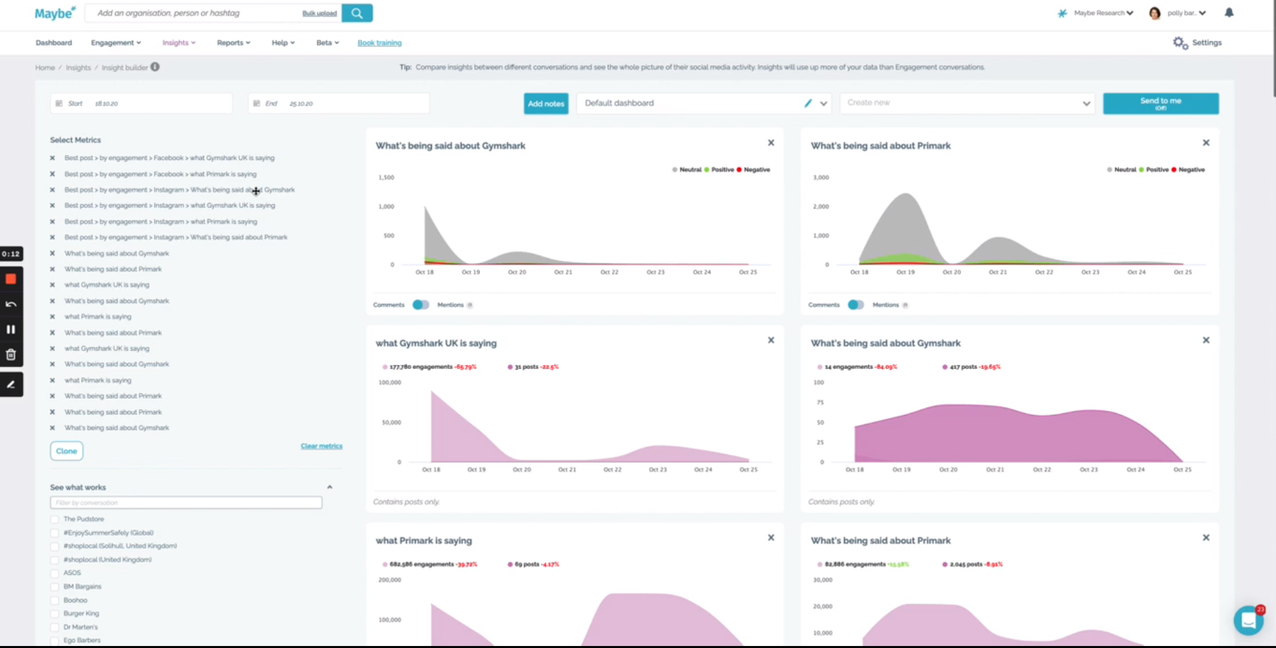Remove metric 'Best post Facebook what Primark is saying'
This screenshot has height=648, width=1276.
point(53,174)
